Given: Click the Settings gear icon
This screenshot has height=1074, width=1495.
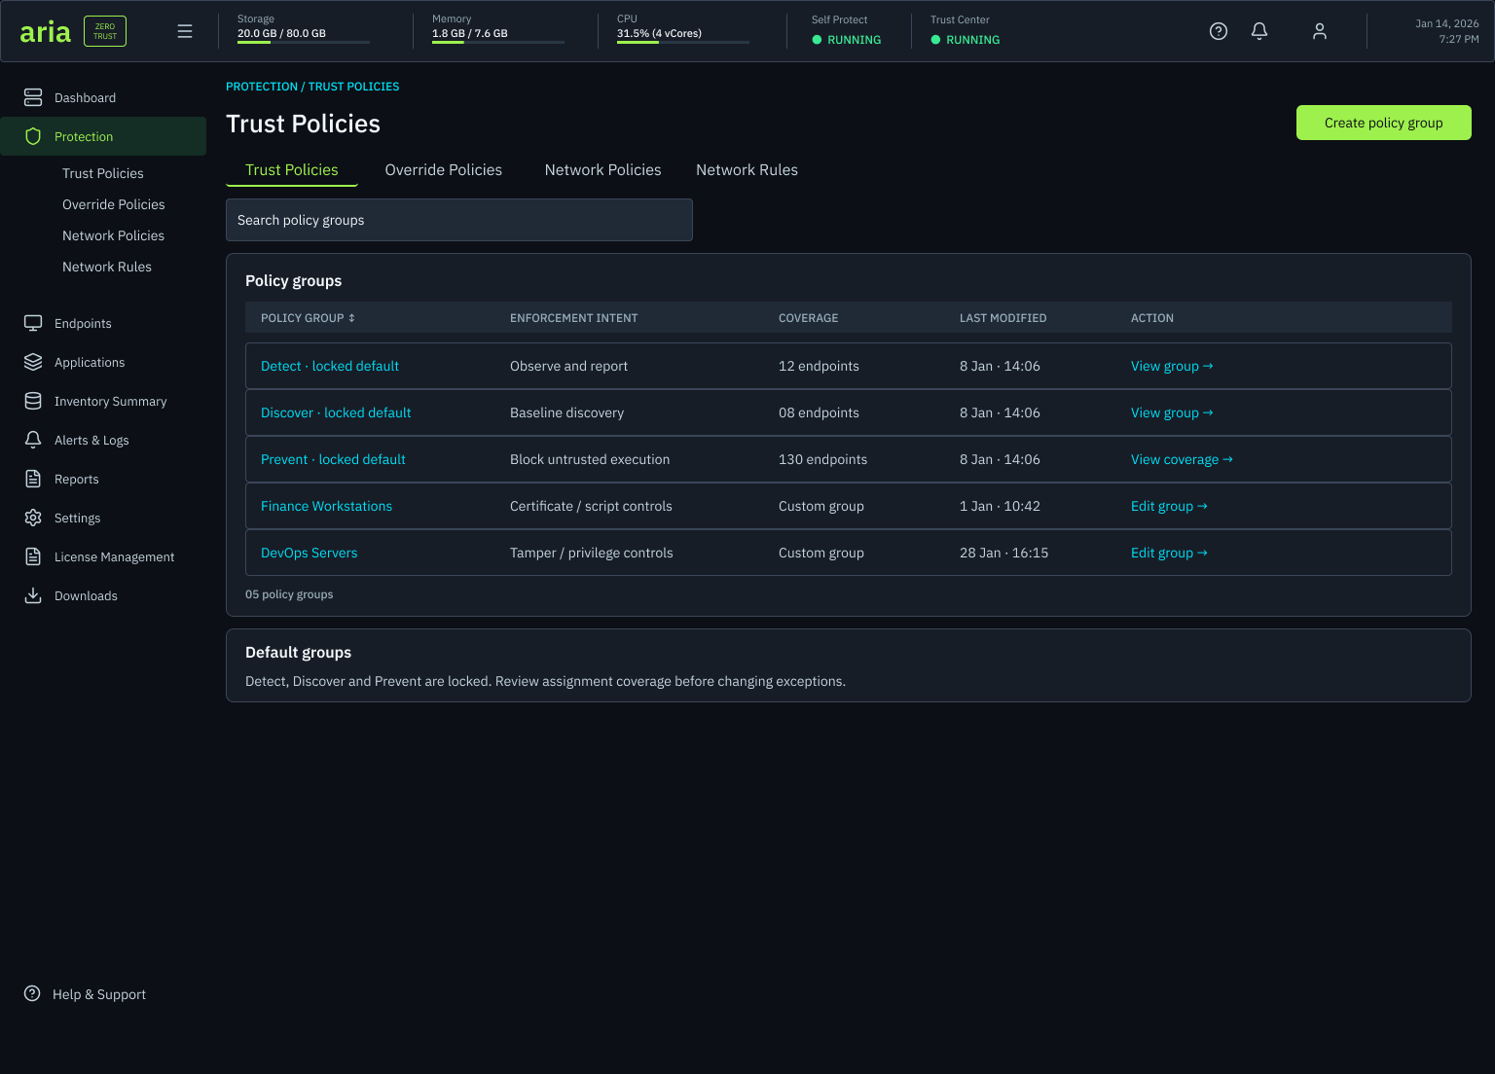Looking at the screenshot, I should [33, 518].
